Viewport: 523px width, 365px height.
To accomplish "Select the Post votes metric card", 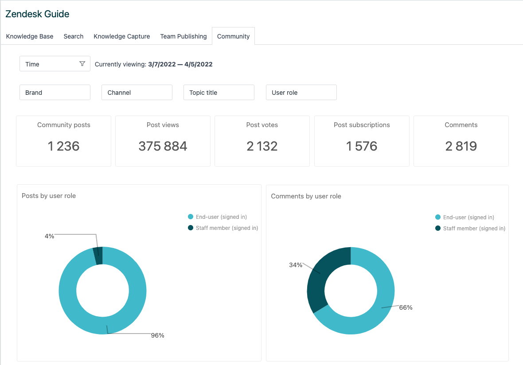I will point(262,141).
